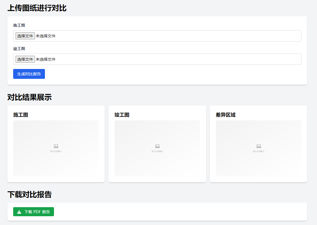The height and width of the screenshot is (225, 317).
Task: Click the broken image icon in 竣工图 card
Action: (x=157, y=146)
